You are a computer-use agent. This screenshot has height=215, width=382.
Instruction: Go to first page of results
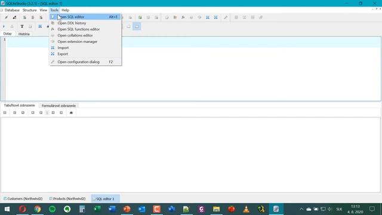click(x=33, y=113)
